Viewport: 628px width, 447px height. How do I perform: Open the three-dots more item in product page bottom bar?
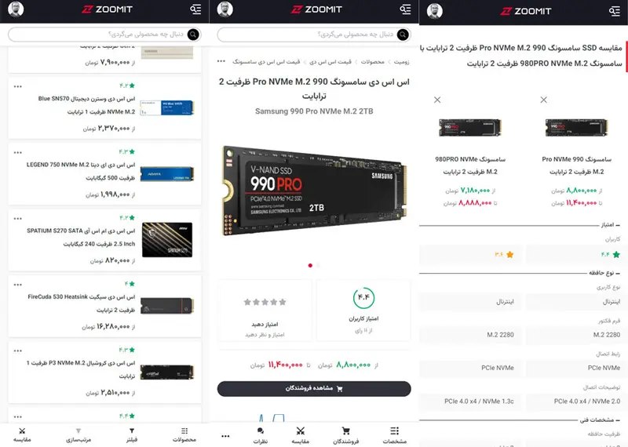(225, 436)
